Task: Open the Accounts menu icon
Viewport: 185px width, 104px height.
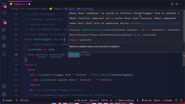Action: click(x=4, y=86)
